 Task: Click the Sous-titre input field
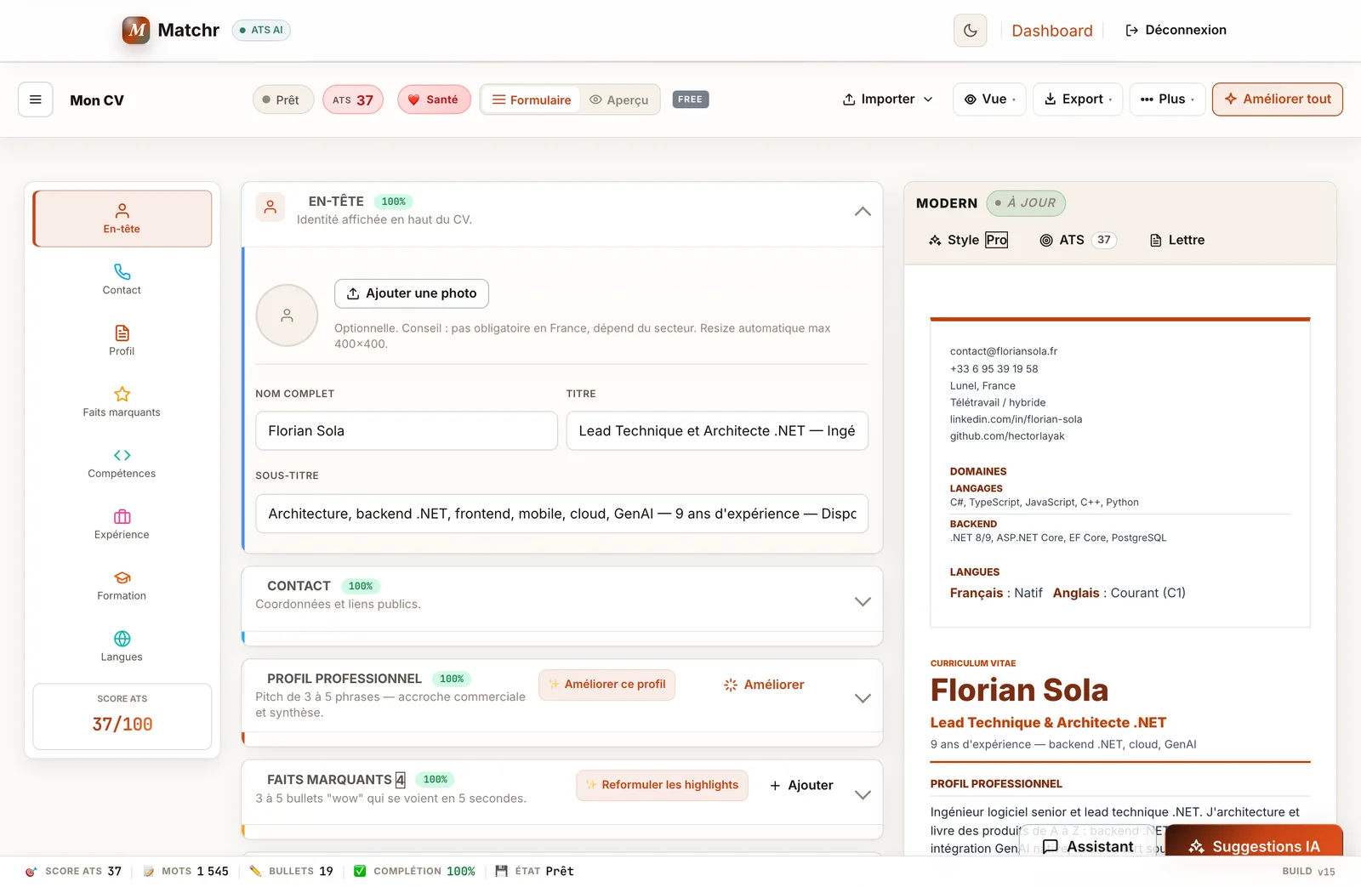pos(562,514)
